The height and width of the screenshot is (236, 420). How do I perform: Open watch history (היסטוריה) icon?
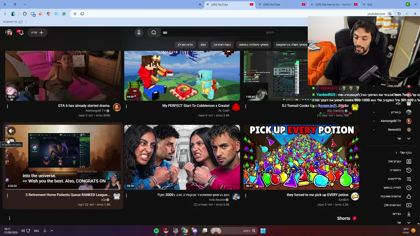coord(409,170)
